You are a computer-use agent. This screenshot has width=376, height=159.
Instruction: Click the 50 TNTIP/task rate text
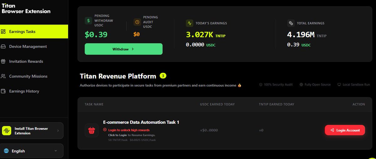click(118, 140)
